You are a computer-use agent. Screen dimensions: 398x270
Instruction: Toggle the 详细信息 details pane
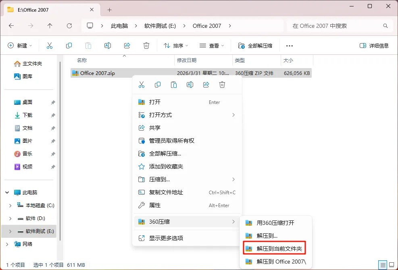pyautogui.click(x=374, y=46)
